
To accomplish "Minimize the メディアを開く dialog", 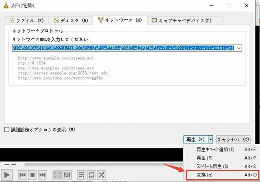I will tap(211, 5).
